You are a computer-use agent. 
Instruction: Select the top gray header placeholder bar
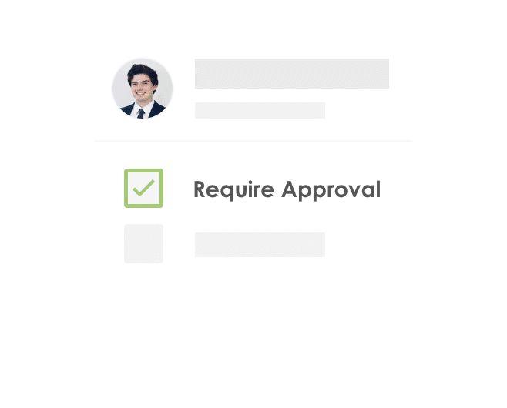click(292, 73)
